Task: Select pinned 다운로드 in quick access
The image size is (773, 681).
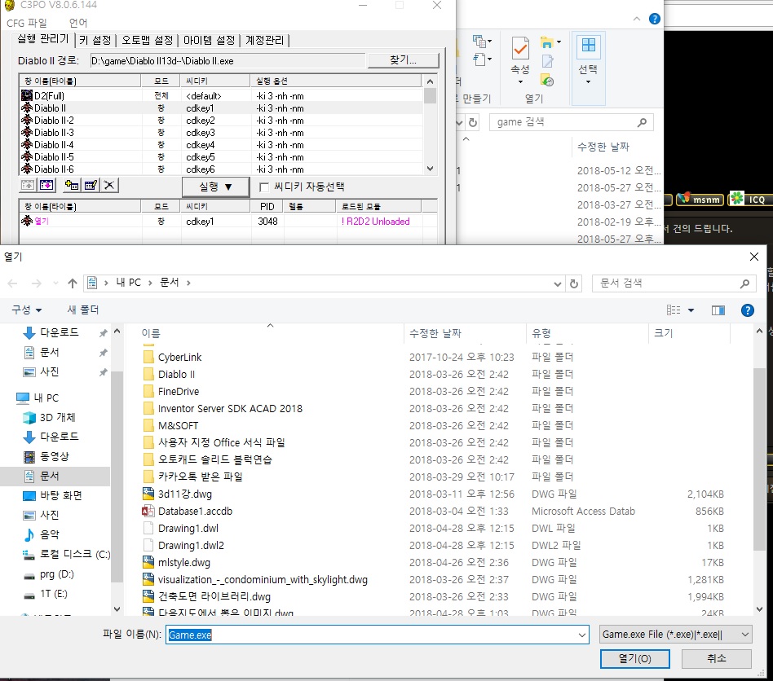Action: (x=51, y=332)
